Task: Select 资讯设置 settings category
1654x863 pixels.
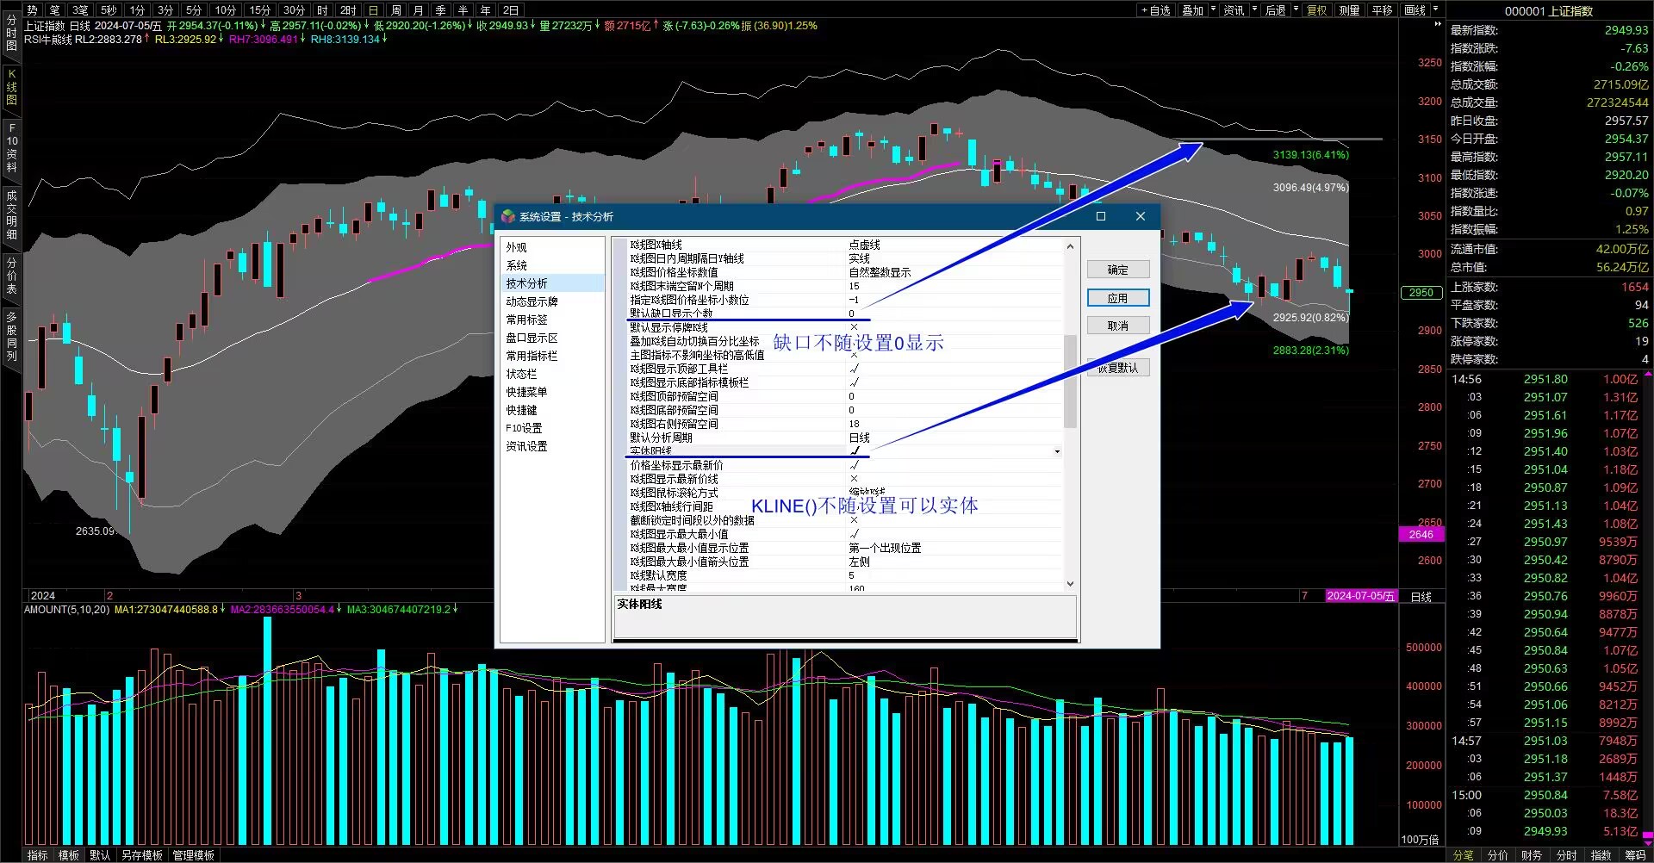Action: click(x=526, y=446)
